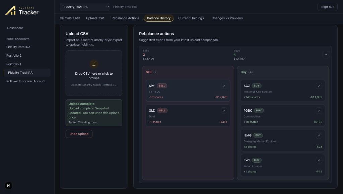Image resolution: width=343 pixels, height=194 pixels.
Task: Tick the IEMG buy checkbox
Action: point(319,135)
